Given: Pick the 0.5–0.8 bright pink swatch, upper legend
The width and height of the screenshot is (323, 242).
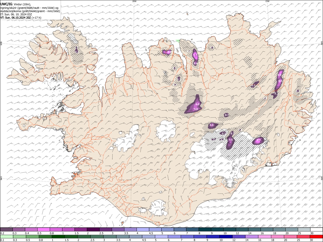Looking at the screenshot, I should click(44, 230).
